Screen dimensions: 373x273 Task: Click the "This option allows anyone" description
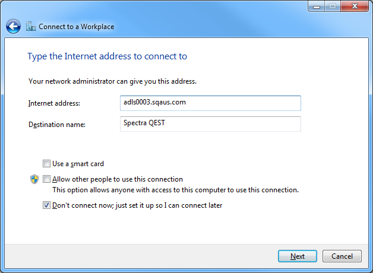175,191
